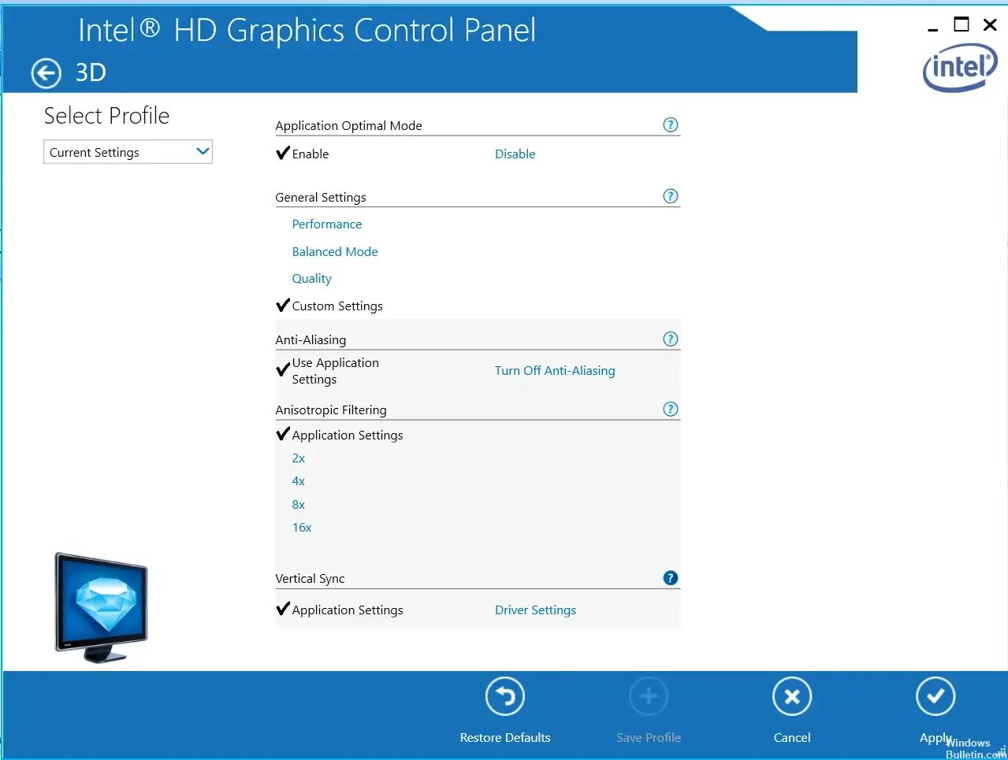
Task: Select Use Application Settings for Anti-Aliasing
Action: point(328,371)
